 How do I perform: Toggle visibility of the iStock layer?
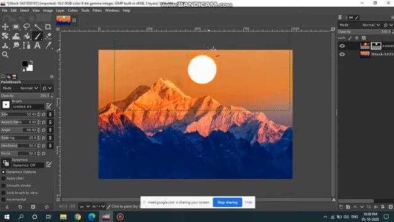pyautogui.click(x=342, y=54)
